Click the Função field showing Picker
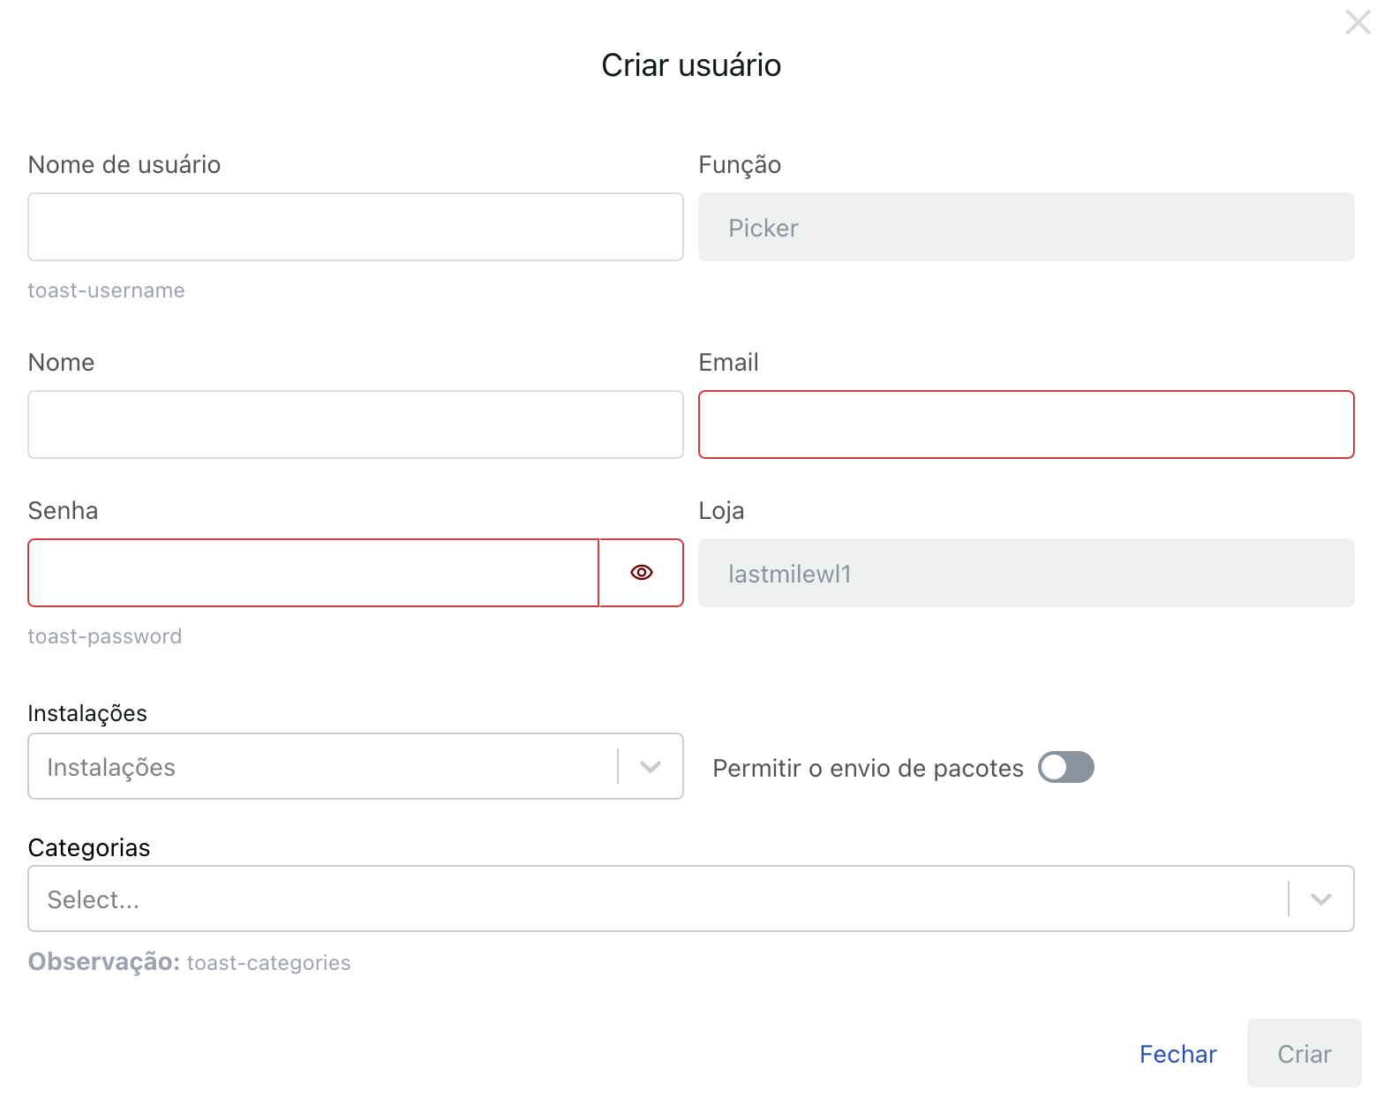The width and height of the screenshot is (1384, 1105). [x=1026, y=227]
